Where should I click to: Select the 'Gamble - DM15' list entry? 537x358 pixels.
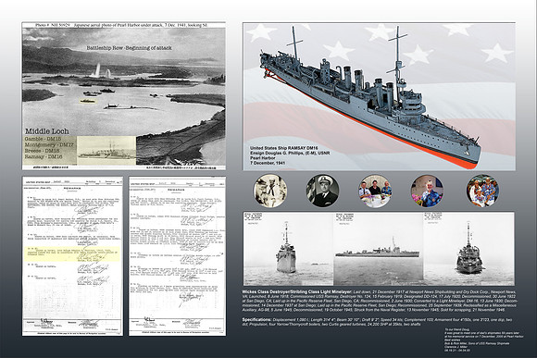(43, 139)
